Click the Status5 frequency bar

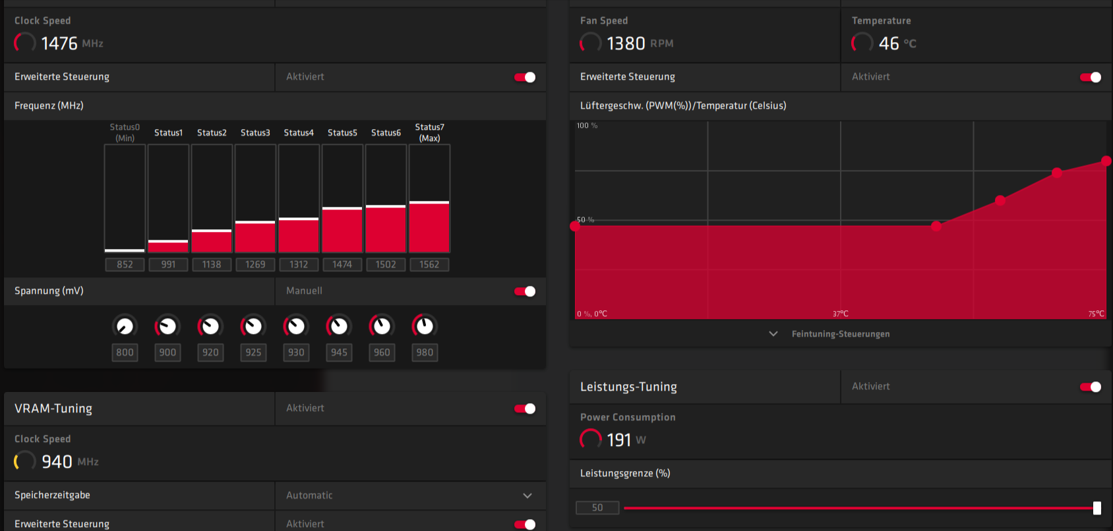pos(342,198)
